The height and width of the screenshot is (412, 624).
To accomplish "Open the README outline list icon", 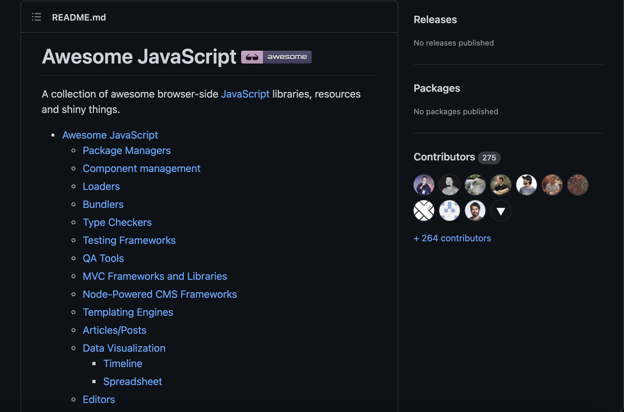I will pos(37,17).
